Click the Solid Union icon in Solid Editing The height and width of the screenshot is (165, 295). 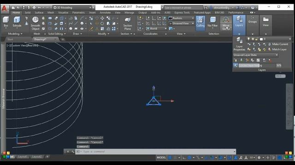50,18
